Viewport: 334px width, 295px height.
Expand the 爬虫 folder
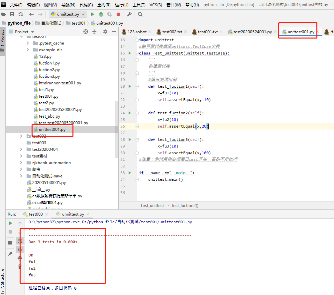pyautogui.click(x=21, y=169)
